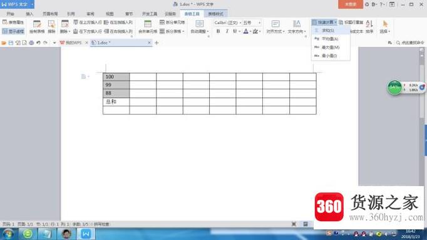This screenshot has width=427, height=240.
Task: Open the font size (五号) combo box
Action: [252, 23]
